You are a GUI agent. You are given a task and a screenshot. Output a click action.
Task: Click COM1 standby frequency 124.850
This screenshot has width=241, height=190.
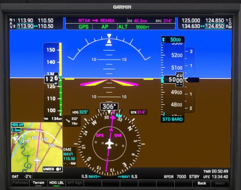[x=215, y=20]
